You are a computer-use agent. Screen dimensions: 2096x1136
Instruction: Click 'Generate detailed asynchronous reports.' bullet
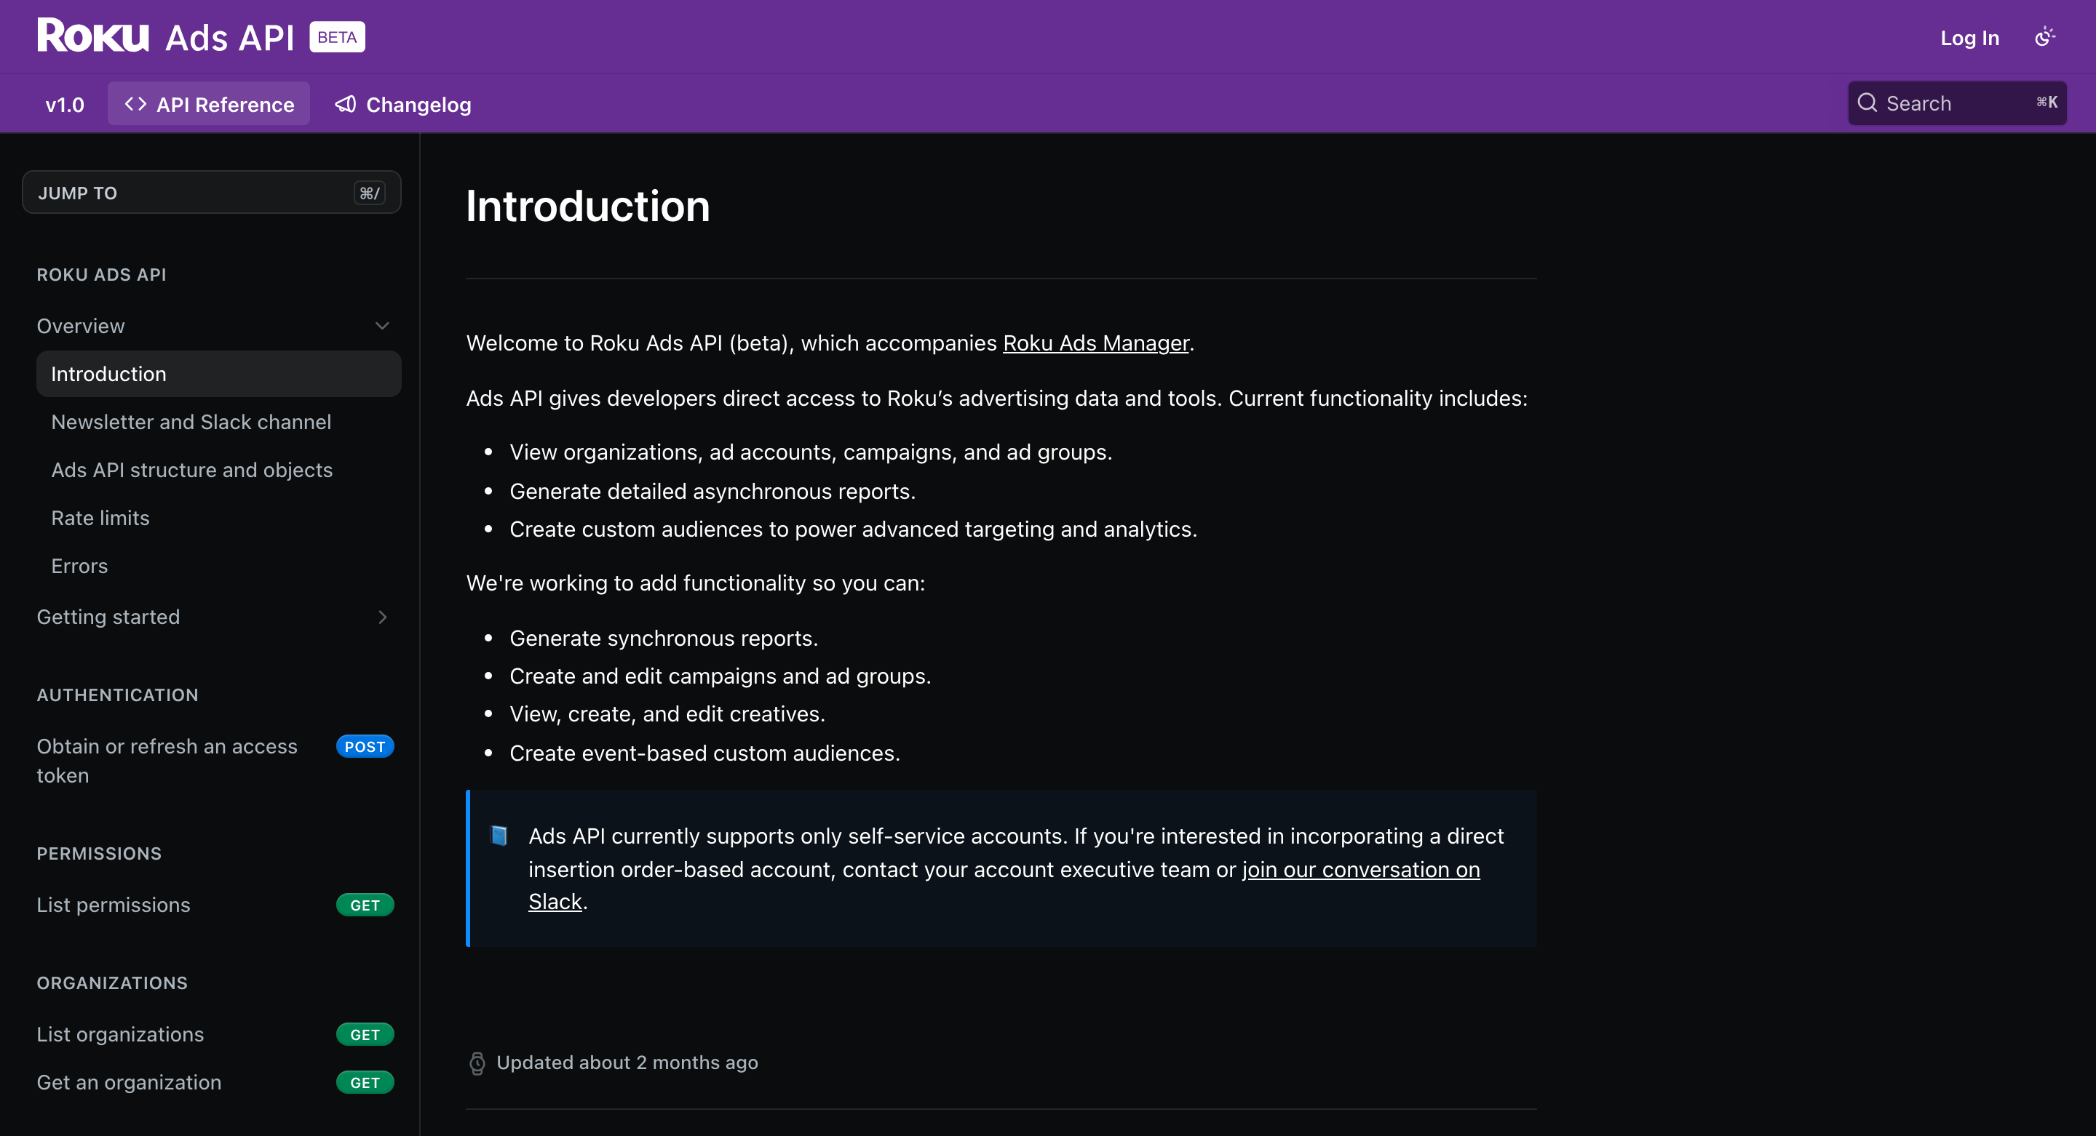[712, 491]
